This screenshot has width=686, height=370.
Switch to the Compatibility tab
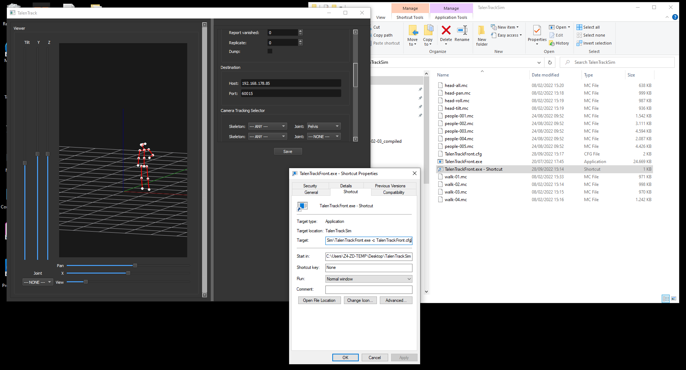394,192
